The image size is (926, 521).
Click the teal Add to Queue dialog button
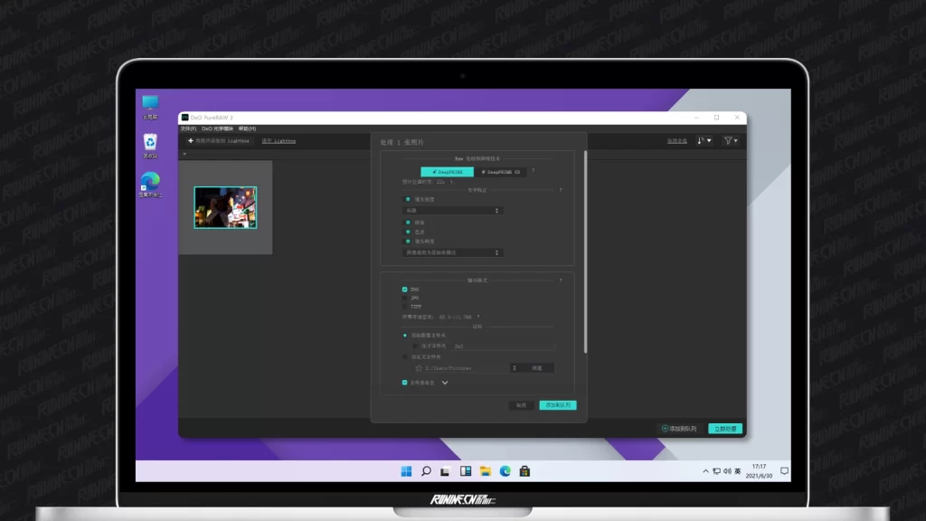(557, 405)
